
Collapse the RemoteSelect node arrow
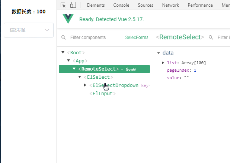[74, 69]
